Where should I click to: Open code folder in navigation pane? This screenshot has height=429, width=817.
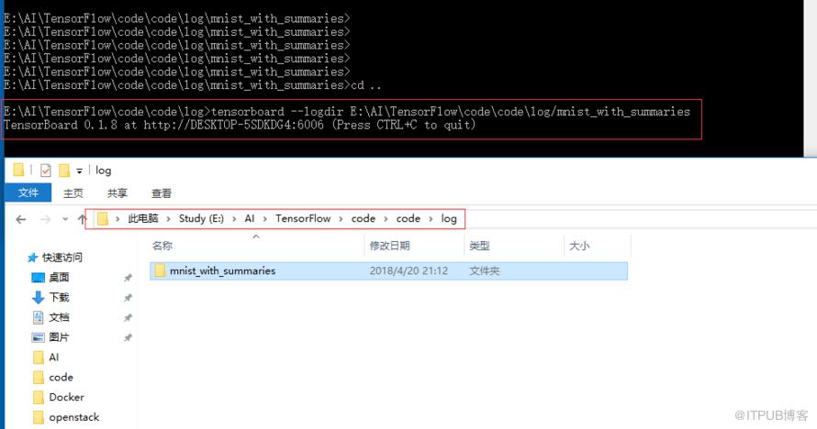pyautogui.click(x=61, y=377)
